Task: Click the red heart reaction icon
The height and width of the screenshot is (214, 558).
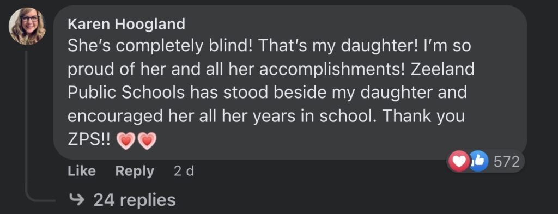Action: click(x=459, y=162)
